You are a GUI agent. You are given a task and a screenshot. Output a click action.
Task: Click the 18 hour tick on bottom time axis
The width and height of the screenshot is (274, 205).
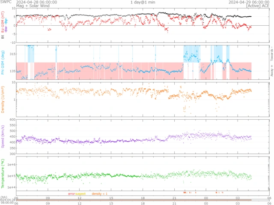[143, 198]
